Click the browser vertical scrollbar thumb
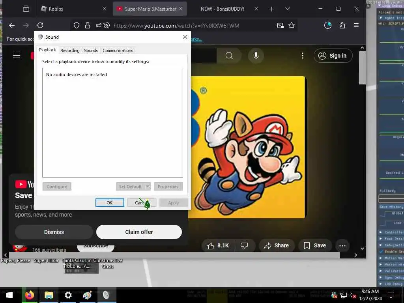The width and height of the screenshot is (404, 303). 362,68
